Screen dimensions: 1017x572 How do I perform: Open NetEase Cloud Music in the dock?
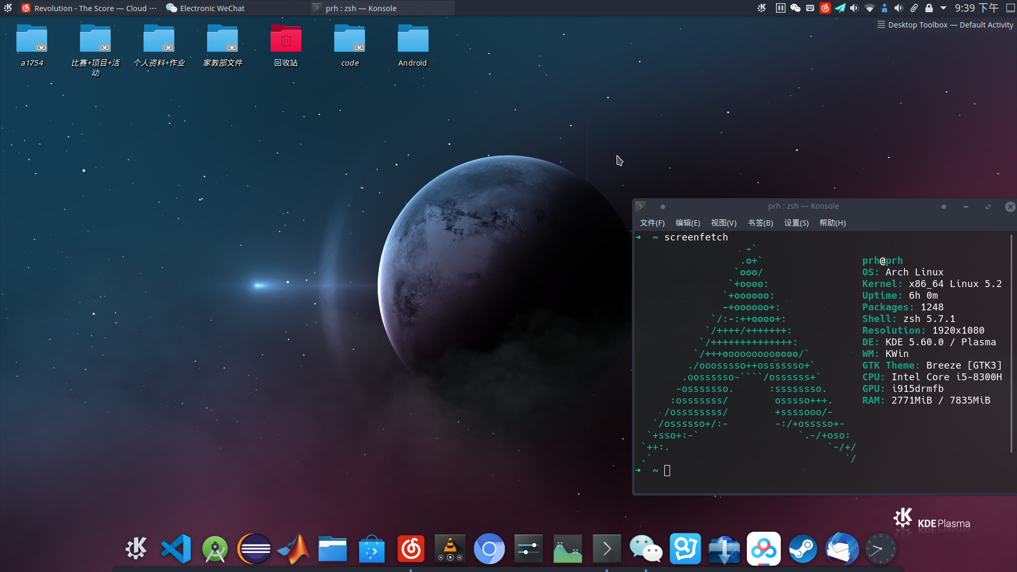pos(411,549)
